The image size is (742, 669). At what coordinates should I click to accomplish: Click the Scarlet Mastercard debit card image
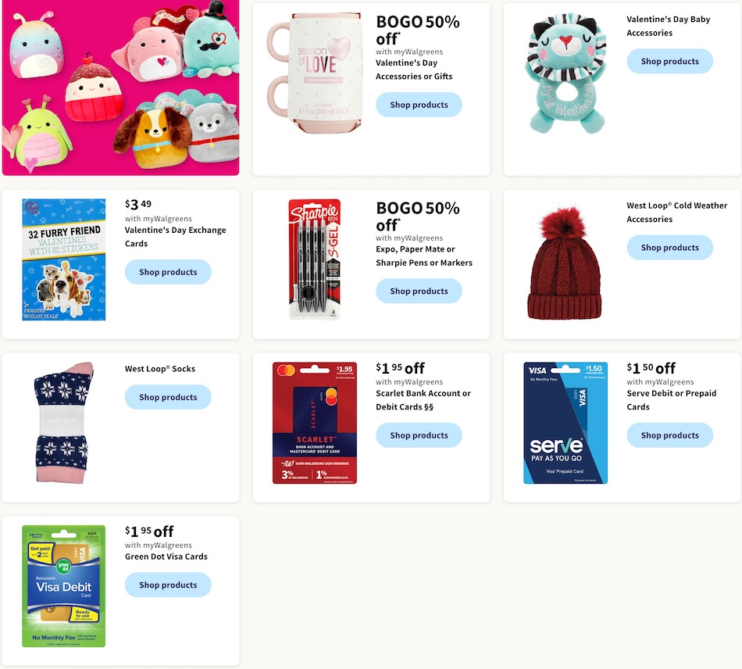pos(315,423)
